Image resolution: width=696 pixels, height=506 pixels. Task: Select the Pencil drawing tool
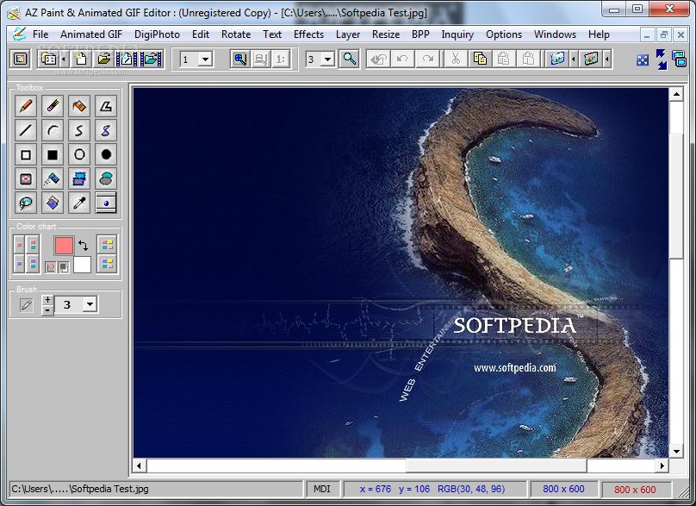point(26,106)
